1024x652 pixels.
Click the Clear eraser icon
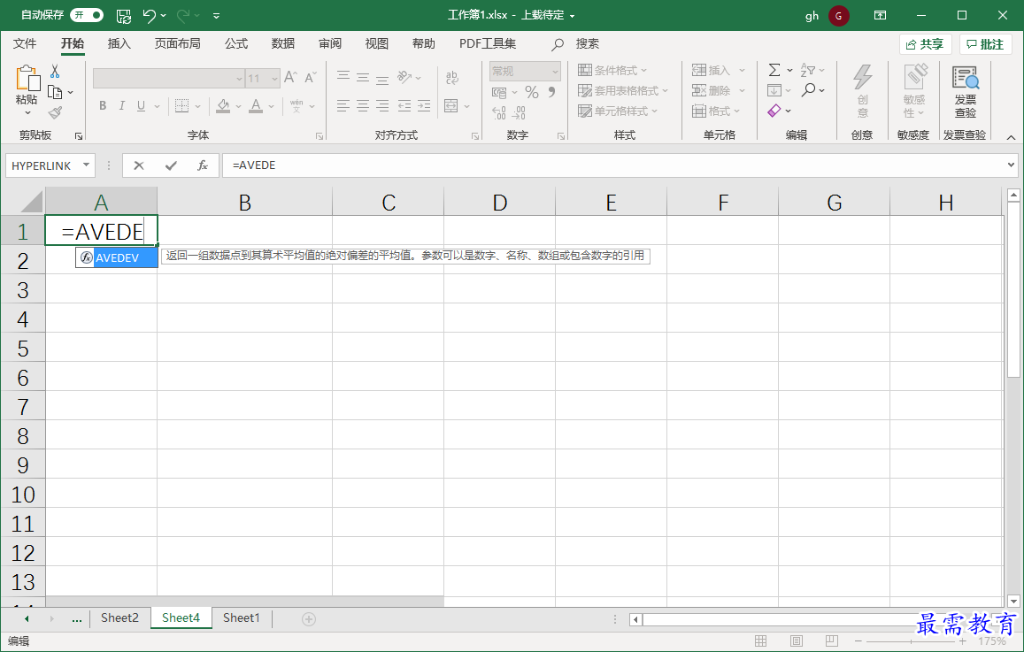774,111
